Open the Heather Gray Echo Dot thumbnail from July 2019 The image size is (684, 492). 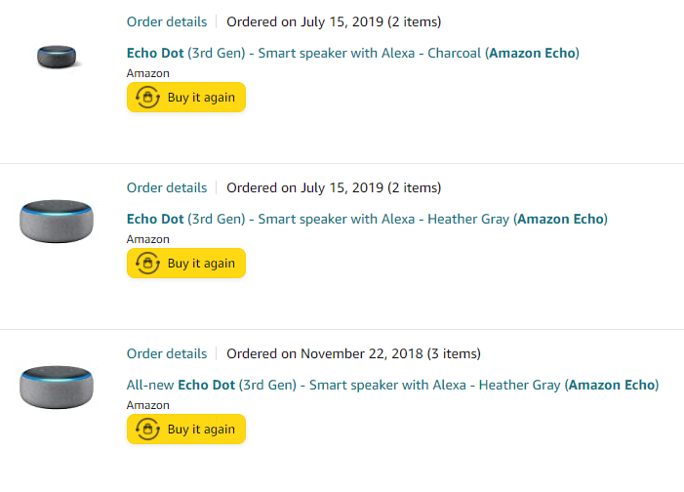coord(57,222)
